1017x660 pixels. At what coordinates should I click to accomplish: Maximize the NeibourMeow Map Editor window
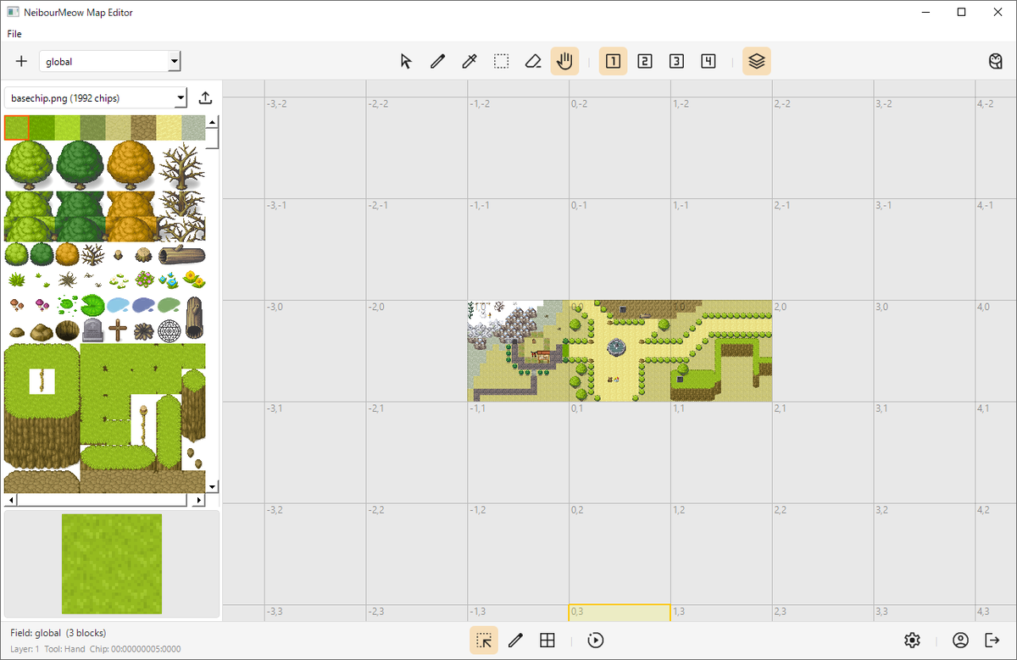pos(961,12)
